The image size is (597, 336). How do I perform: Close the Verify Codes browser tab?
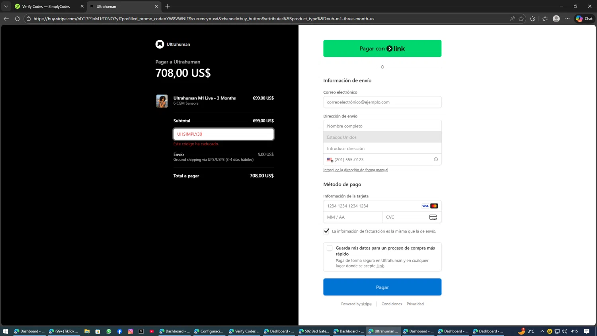[82, 6]
